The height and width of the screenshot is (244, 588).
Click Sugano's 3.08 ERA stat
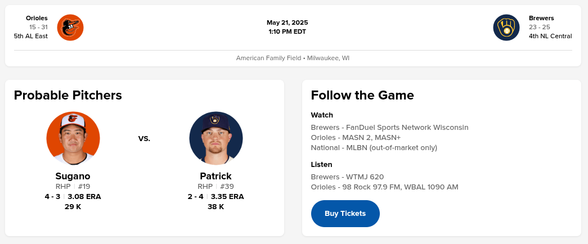[84, 197]
